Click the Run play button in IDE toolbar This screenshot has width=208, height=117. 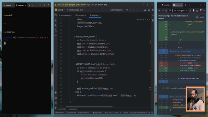[x=130, y=10]
